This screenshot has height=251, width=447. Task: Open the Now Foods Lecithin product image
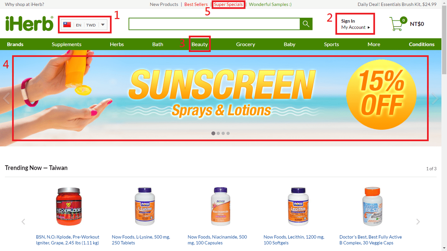point(298,206)
